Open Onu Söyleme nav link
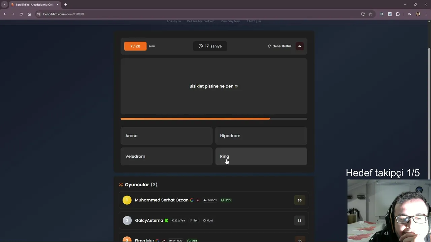Screen dimensions: 431x242 pos(231,21)
